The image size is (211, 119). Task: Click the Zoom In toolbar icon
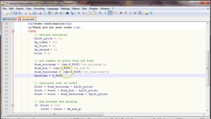78,13
